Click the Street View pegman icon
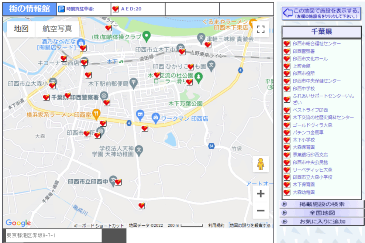365x243 pixels. pos(261,164)
